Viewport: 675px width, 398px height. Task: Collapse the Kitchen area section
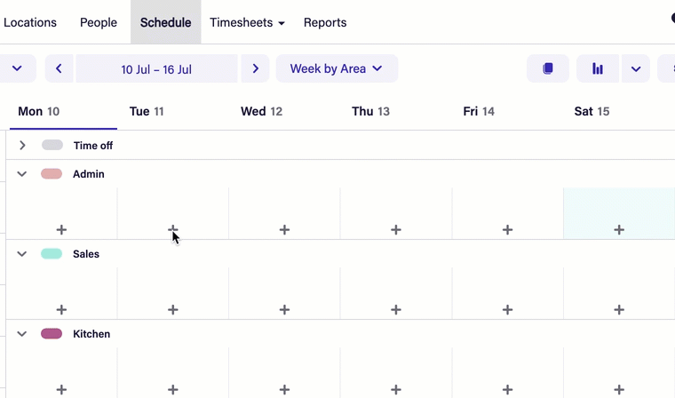click(x=22, y=334)
